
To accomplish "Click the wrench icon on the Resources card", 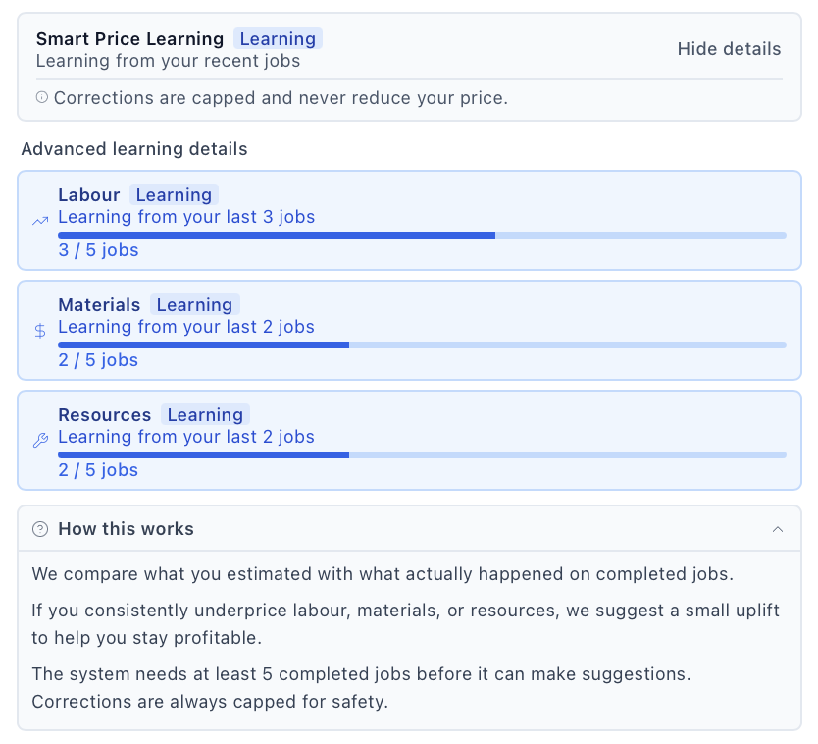I will coord(39,441).
